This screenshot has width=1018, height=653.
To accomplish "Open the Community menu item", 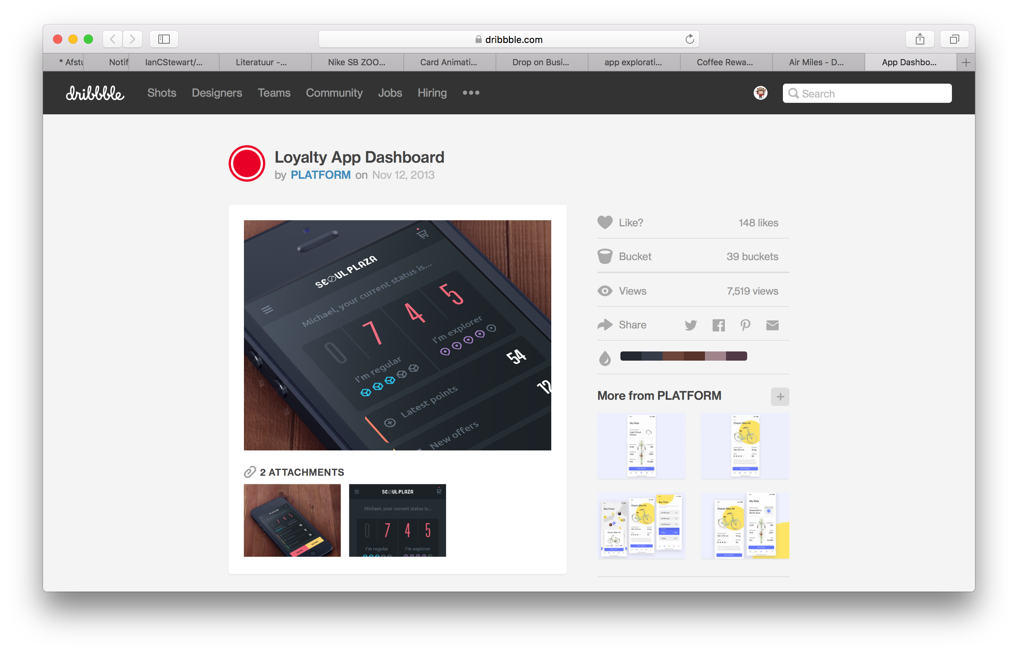I will [334, 92].
